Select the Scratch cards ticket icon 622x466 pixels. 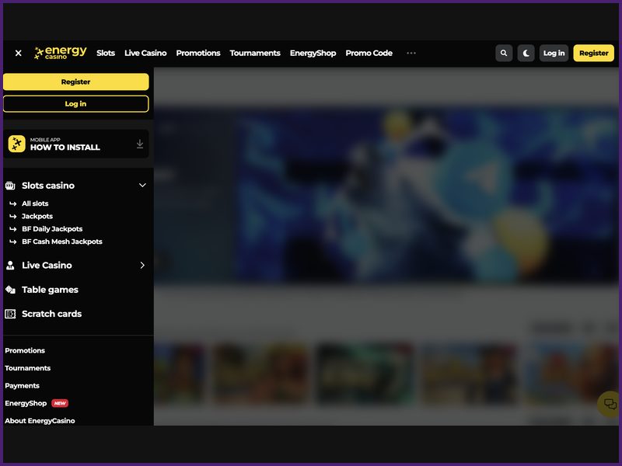(x=10, y=313)
